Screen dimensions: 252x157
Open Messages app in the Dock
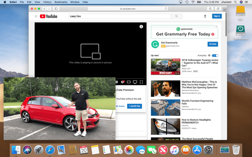point(140,150)
